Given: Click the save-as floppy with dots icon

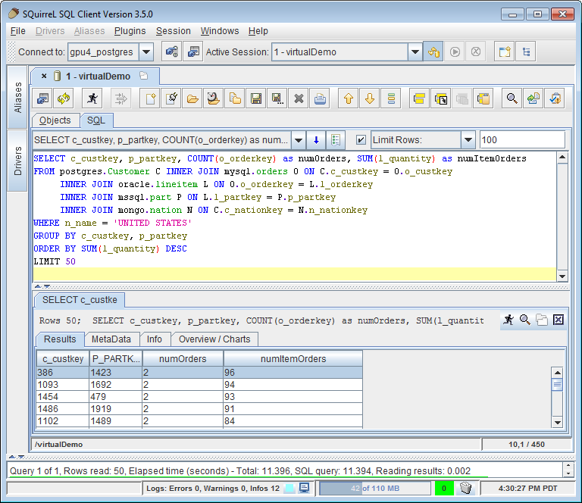Looking at the screenshot, I should [277, 98].
